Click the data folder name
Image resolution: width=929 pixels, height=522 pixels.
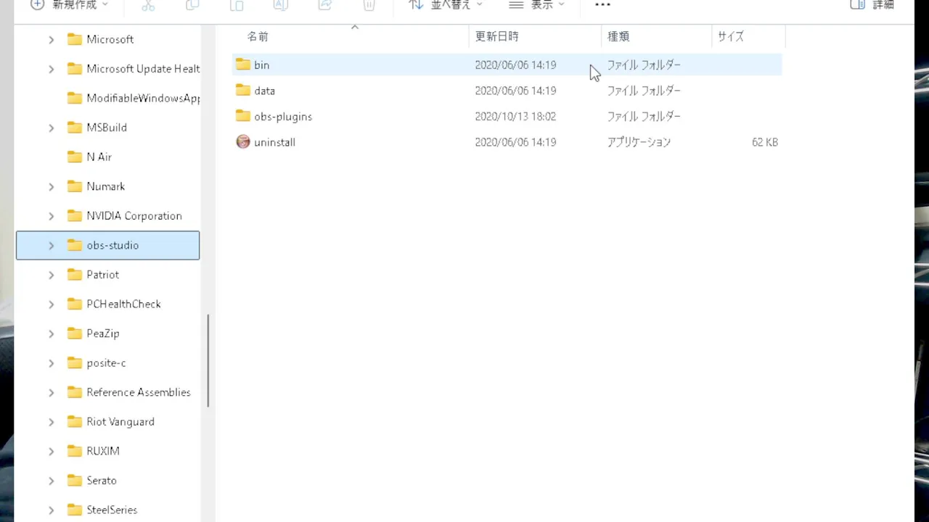point(264,91)
